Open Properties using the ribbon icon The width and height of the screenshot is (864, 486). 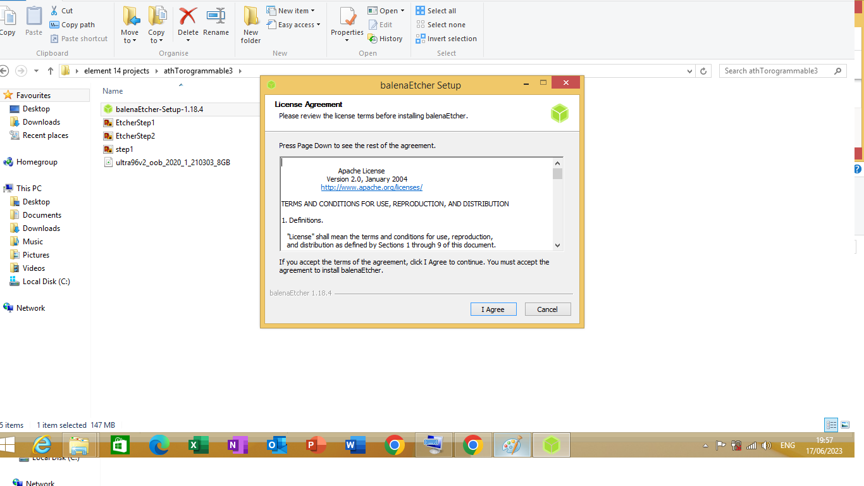(x=347, y=17)
